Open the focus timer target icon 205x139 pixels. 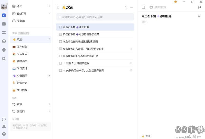coord(4,41)
